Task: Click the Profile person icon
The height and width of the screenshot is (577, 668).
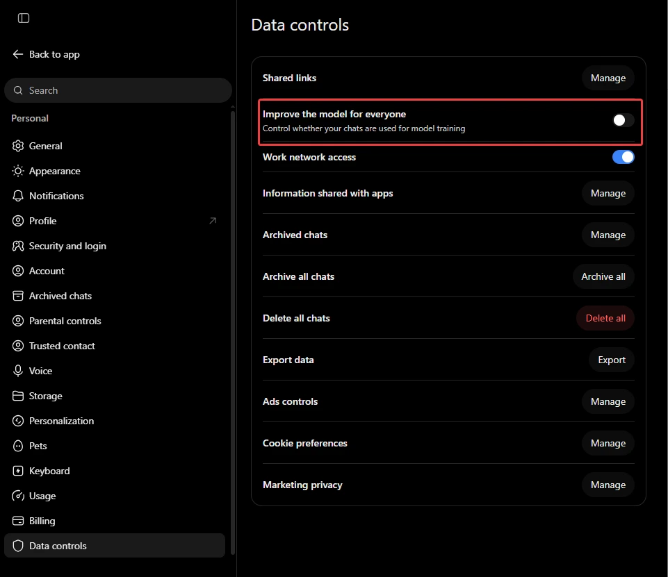Action: click(x=18, y=221)
